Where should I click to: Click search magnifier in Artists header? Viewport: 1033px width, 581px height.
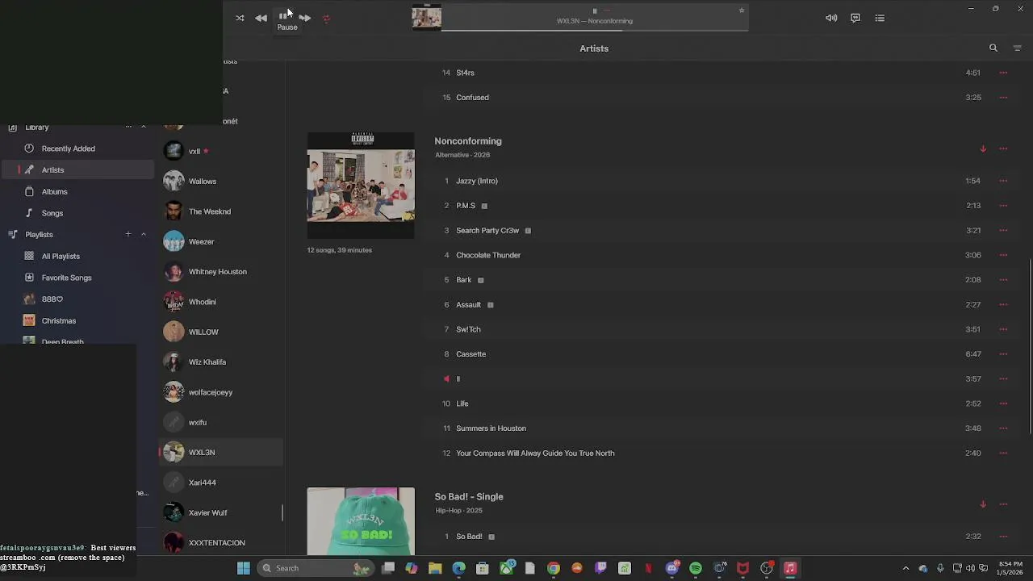click(993, 48)
